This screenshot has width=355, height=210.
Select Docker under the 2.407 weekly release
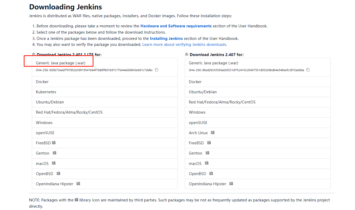pyautogui.click(x=258, y=82)
